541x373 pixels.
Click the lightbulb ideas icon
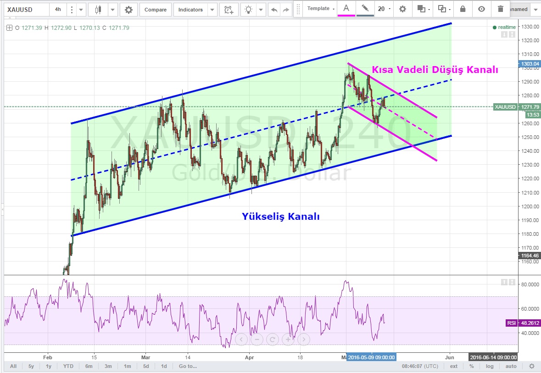pyautogui.click(x=248, y=10)
